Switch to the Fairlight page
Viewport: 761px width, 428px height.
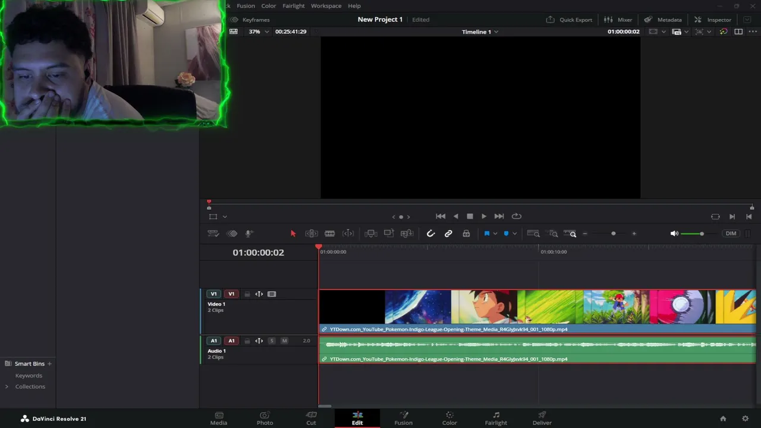click(x=496, y=418)
